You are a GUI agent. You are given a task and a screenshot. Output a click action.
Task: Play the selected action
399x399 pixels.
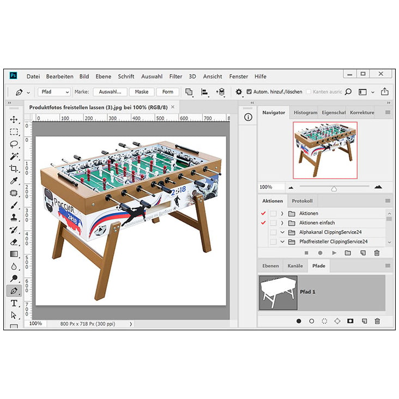(334, 253)
